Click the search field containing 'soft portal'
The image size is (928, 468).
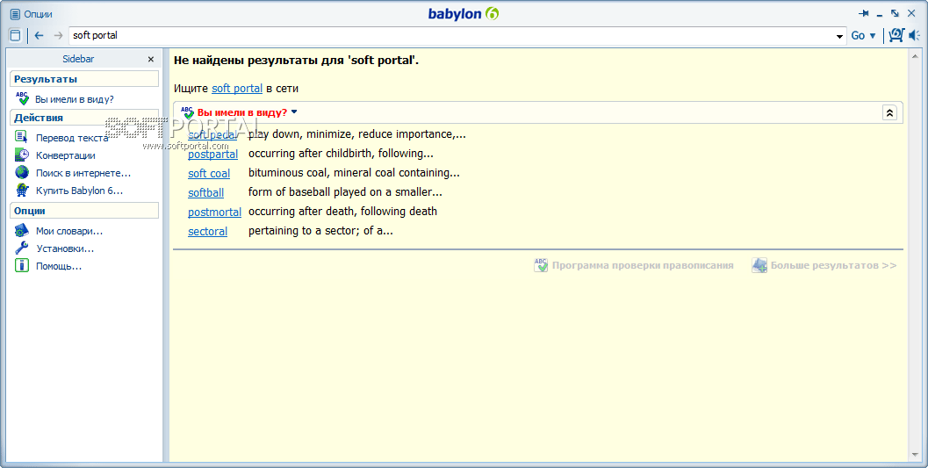tap(452, 35)
